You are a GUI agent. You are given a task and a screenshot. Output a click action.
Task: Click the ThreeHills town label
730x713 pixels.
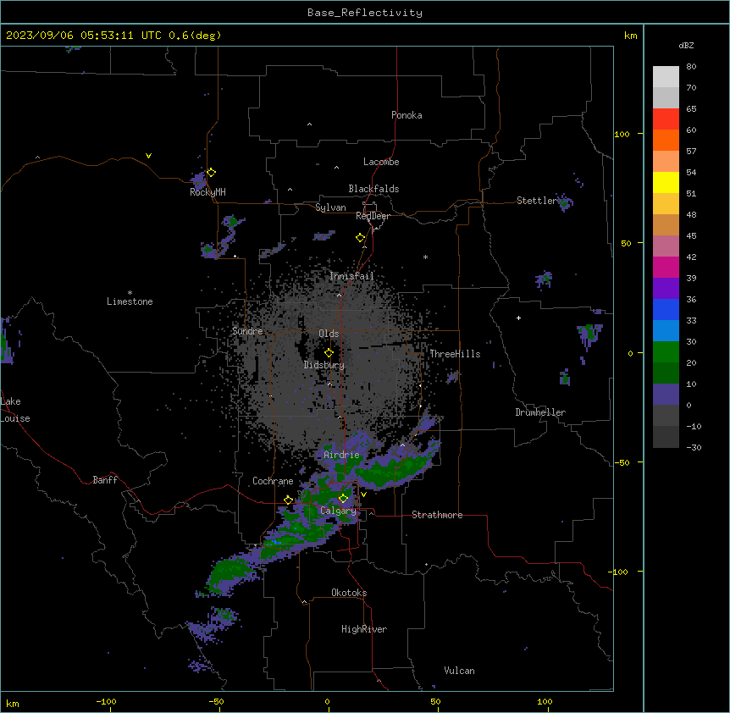(x=455, y=354)
